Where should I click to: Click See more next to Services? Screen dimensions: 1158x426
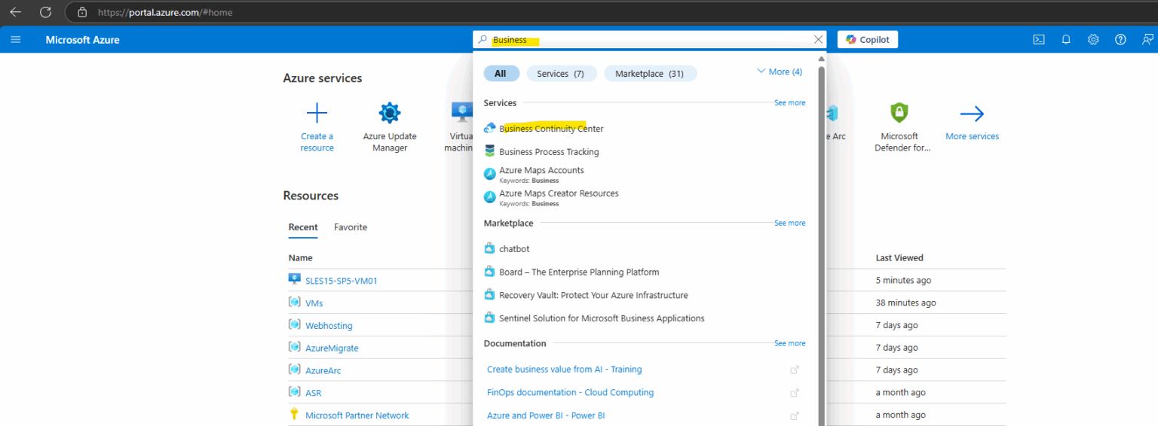(x=789, y=103)
